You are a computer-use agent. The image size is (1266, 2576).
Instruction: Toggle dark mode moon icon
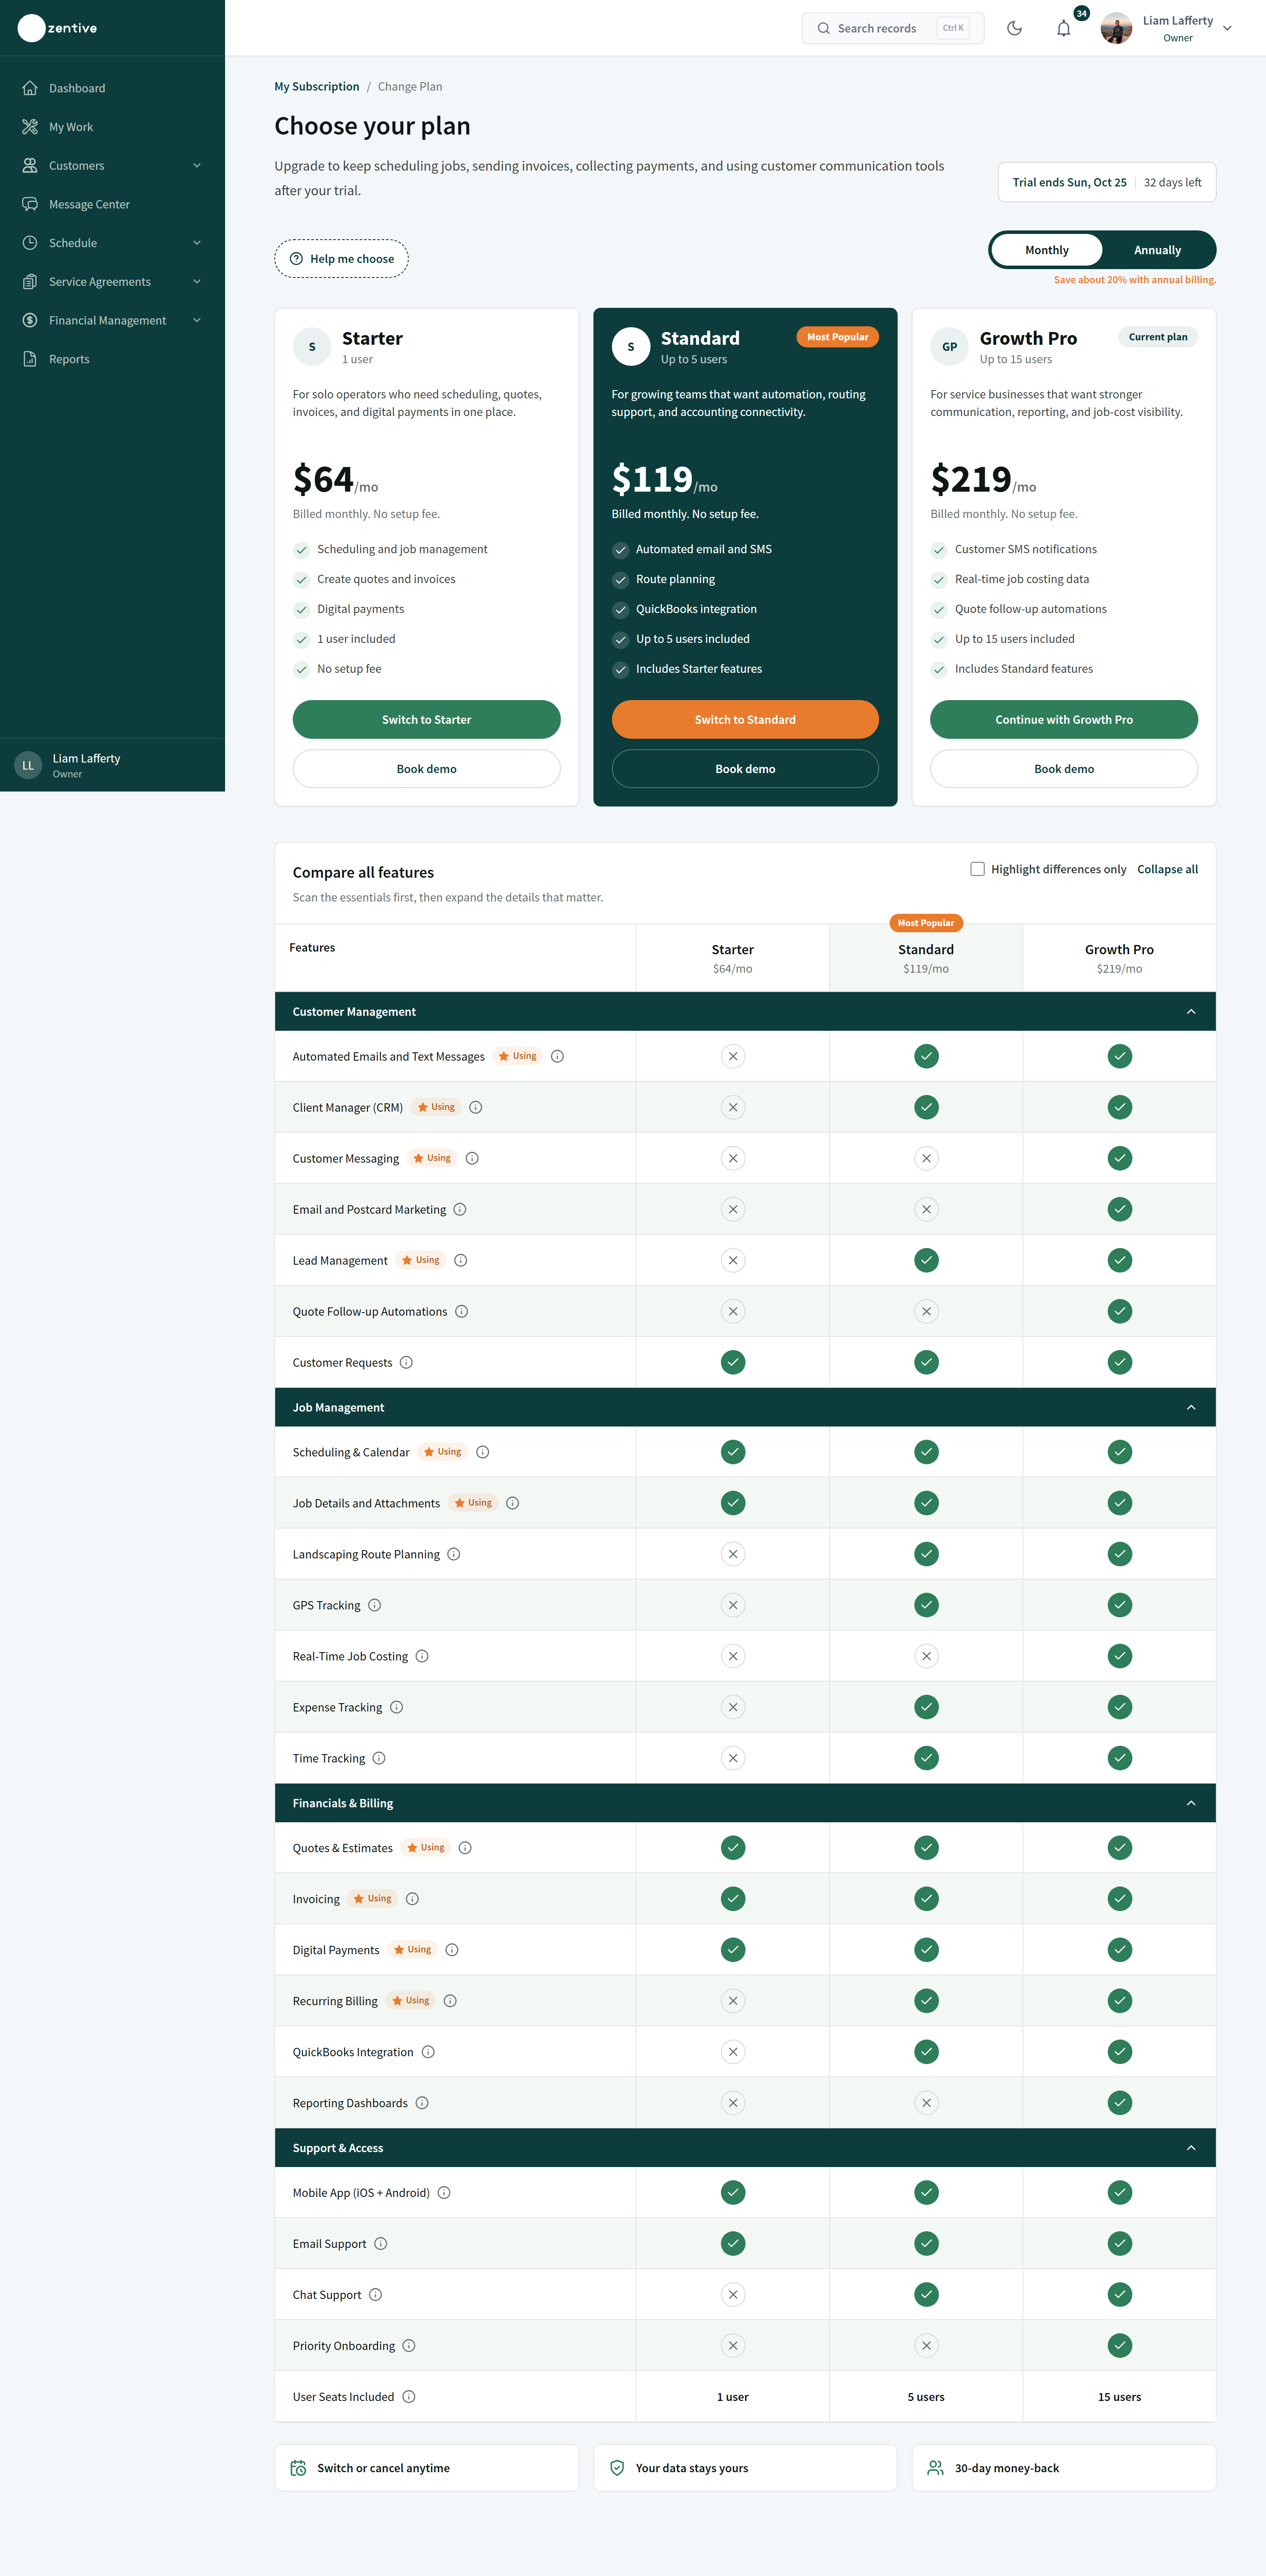pyautogui.click(x=1014, y=28)
